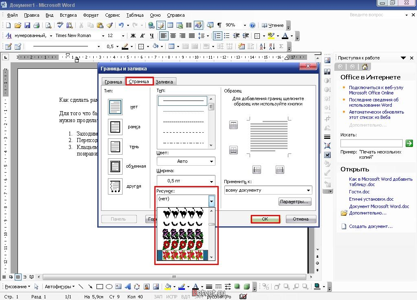The width and height of the screenshot is (417, 300).
Task: Click the Help question mark icon
Action: pyautogui.click(x=252, y=25)
